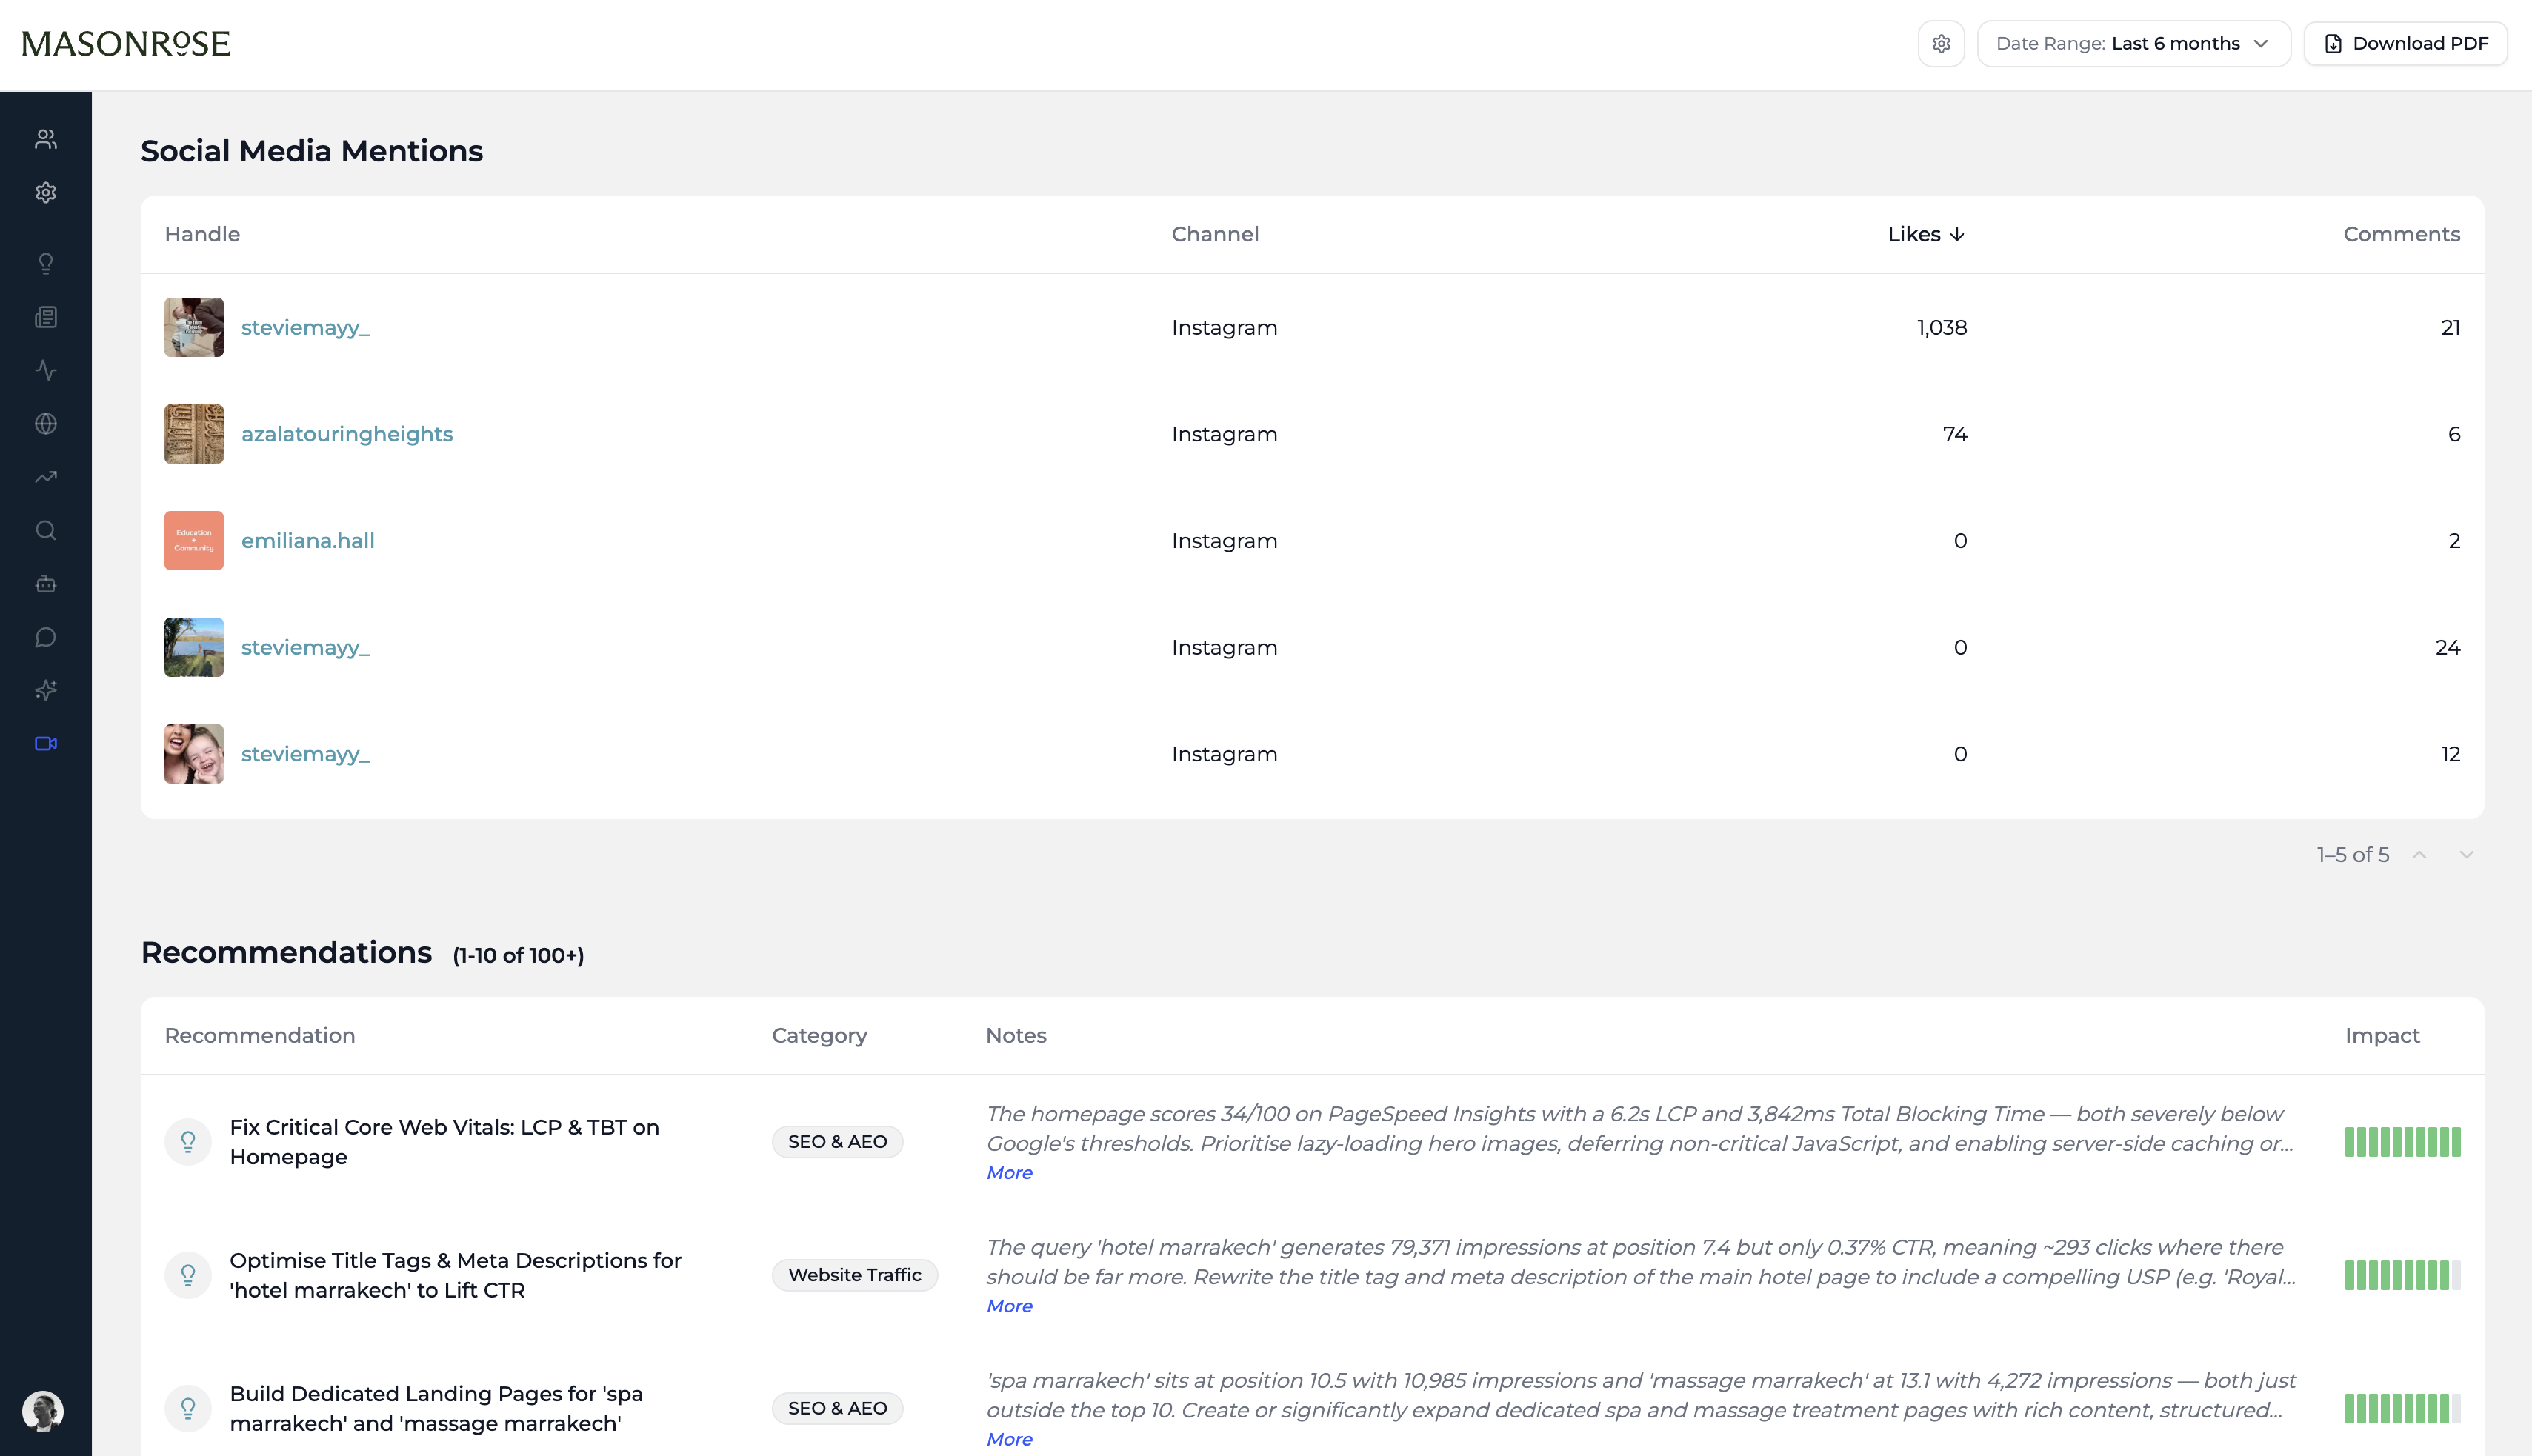This screenshot has height=1456, width=2532.
Task: Click the Download PDF button
Action: pyautogui.click(x=2405, y=43)
